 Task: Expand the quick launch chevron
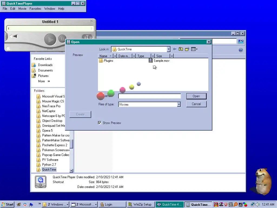pos(39,204)
